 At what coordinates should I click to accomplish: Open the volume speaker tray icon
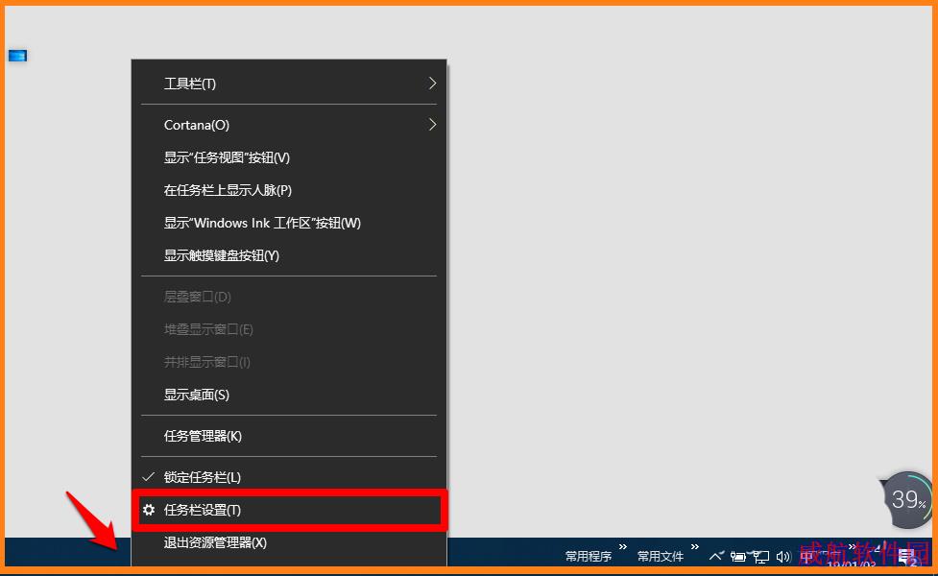tap(782, 556)
